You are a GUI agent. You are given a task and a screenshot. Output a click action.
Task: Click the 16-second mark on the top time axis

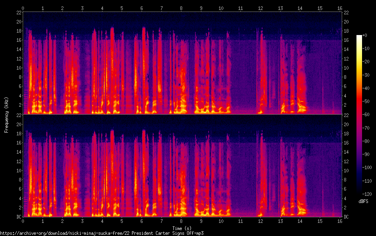tap(340, 8)
